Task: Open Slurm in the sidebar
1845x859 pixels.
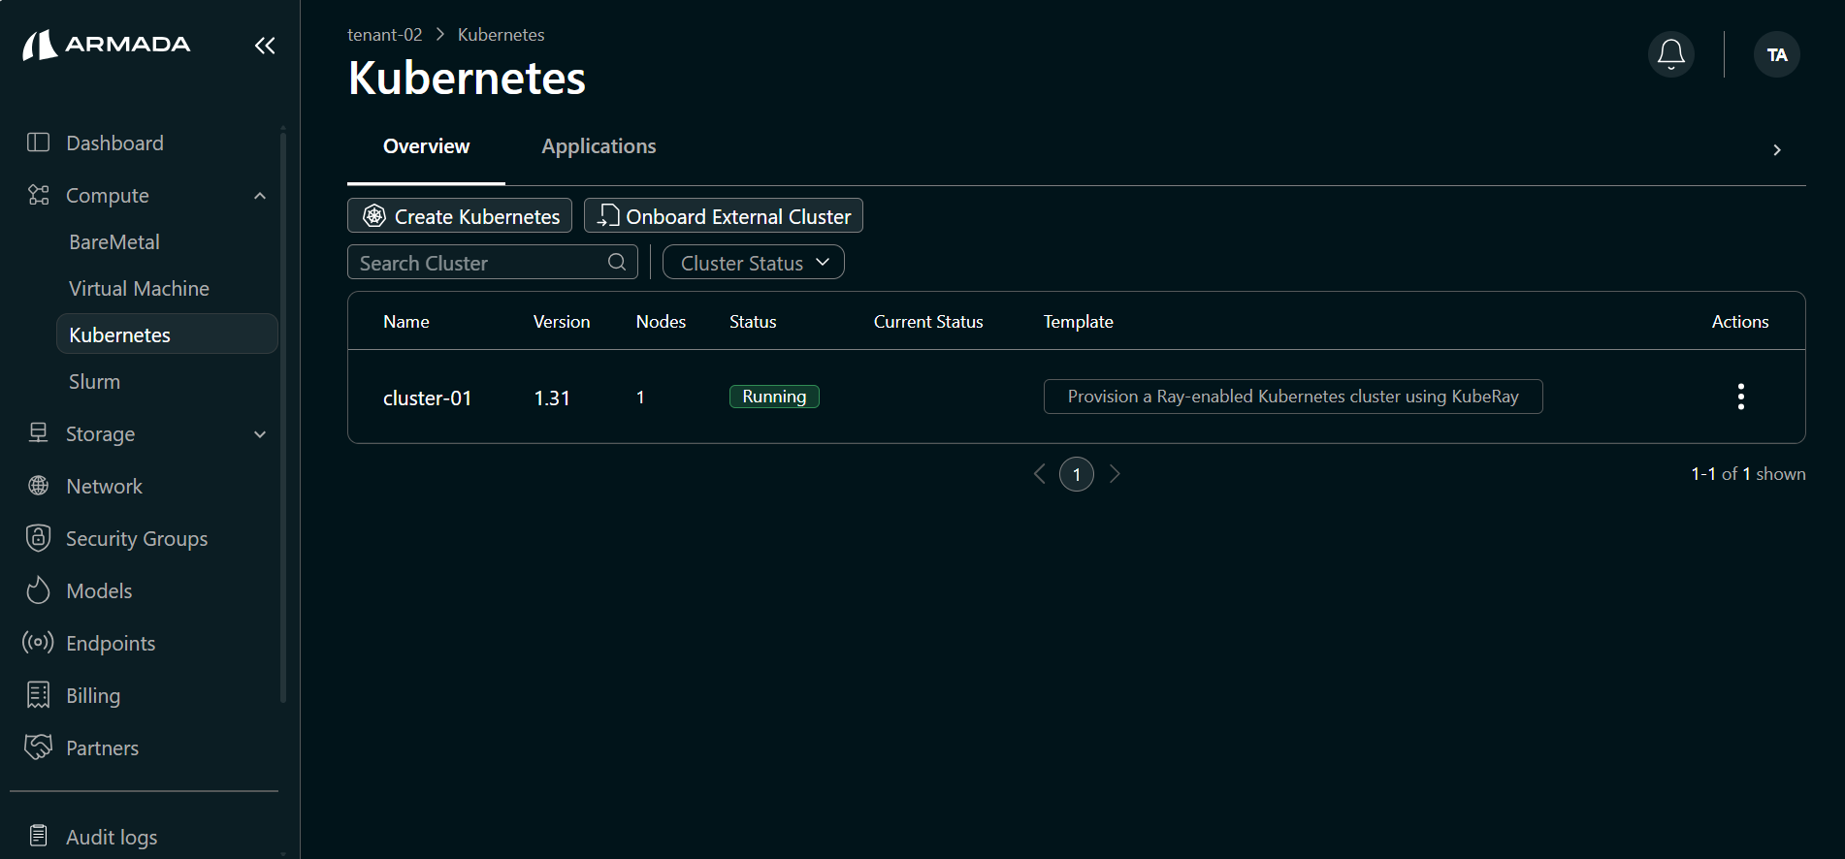Action: coord(94,382)
